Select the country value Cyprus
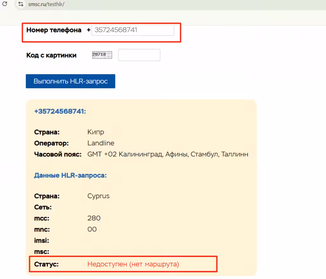This screenshot has height=279, width=326. 98,196
